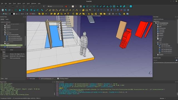
Task: Switch to the Data properties tab
Action: 6,78
